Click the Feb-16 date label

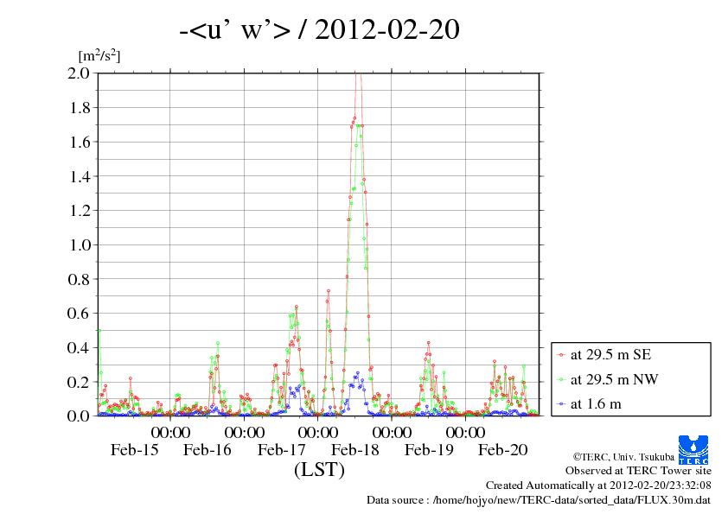click(x=207, y=449)
